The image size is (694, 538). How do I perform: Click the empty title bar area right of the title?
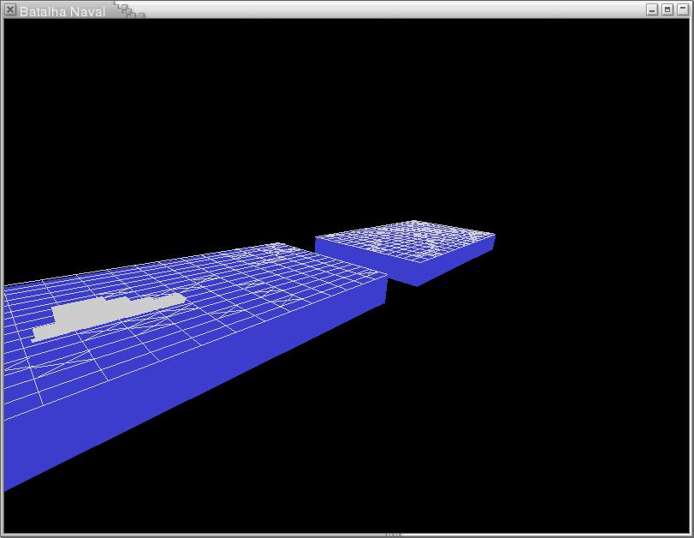(x=385, y=10)
